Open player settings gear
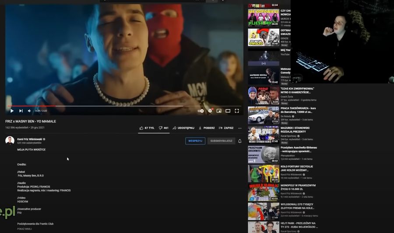 pyautogui.click(x=210, y=111)
